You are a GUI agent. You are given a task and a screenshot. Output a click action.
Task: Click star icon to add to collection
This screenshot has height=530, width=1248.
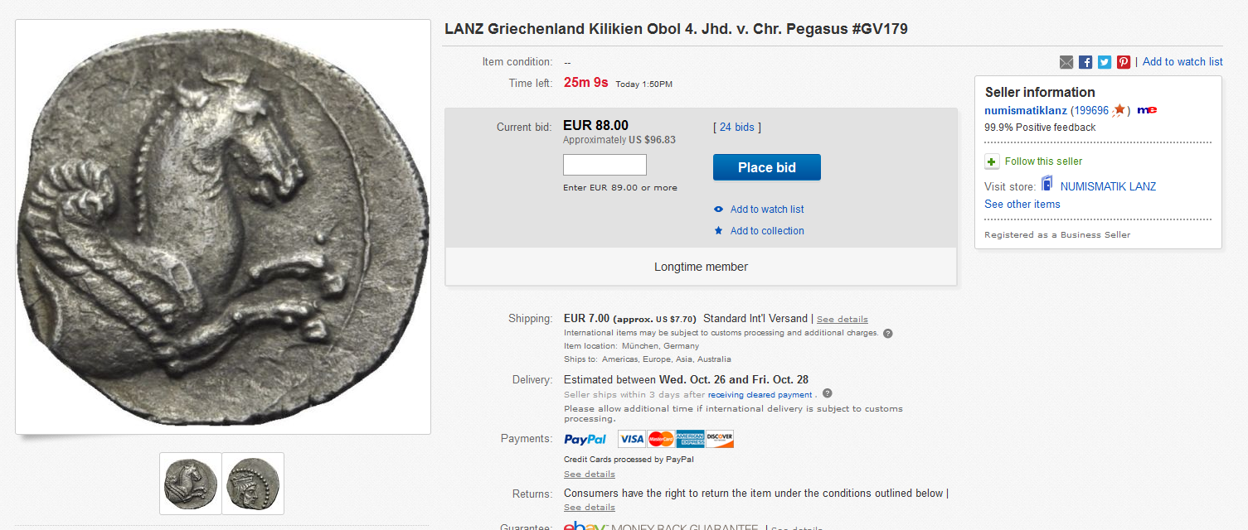pyautogui.click(x=719, y=231)
